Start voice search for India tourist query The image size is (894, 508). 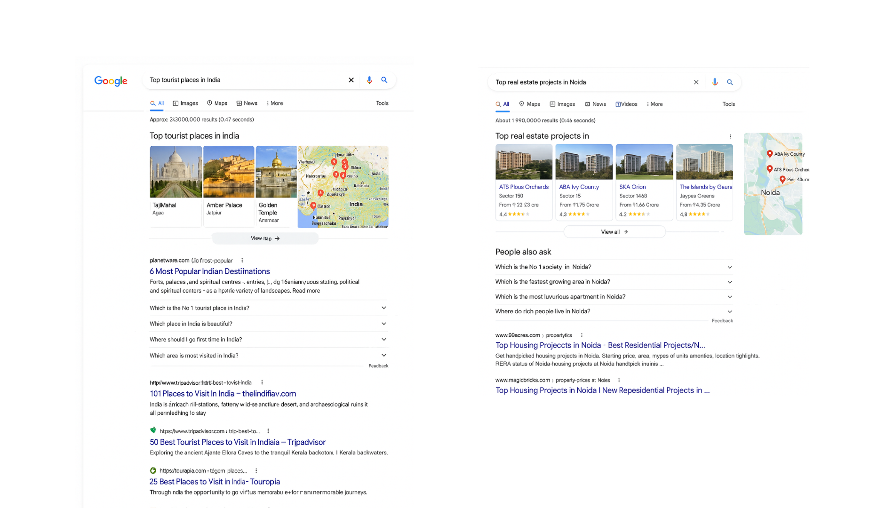click(369, 80)
